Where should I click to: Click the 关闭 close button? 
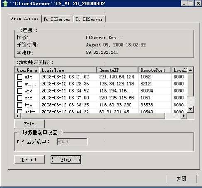point(181,179)
